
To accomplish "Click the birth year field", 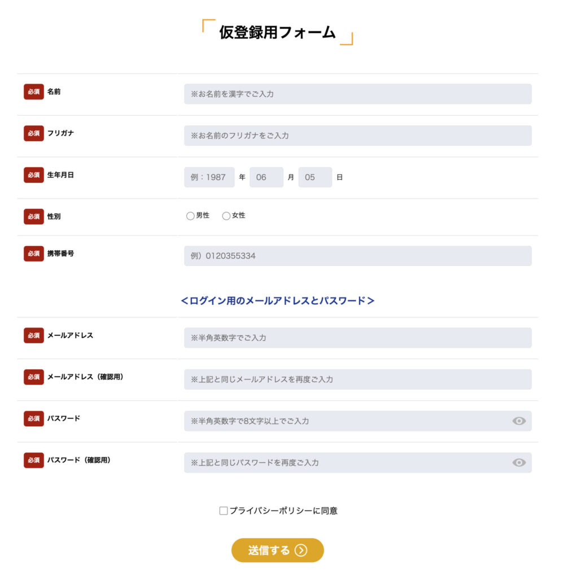I will [x=209, y=177].
